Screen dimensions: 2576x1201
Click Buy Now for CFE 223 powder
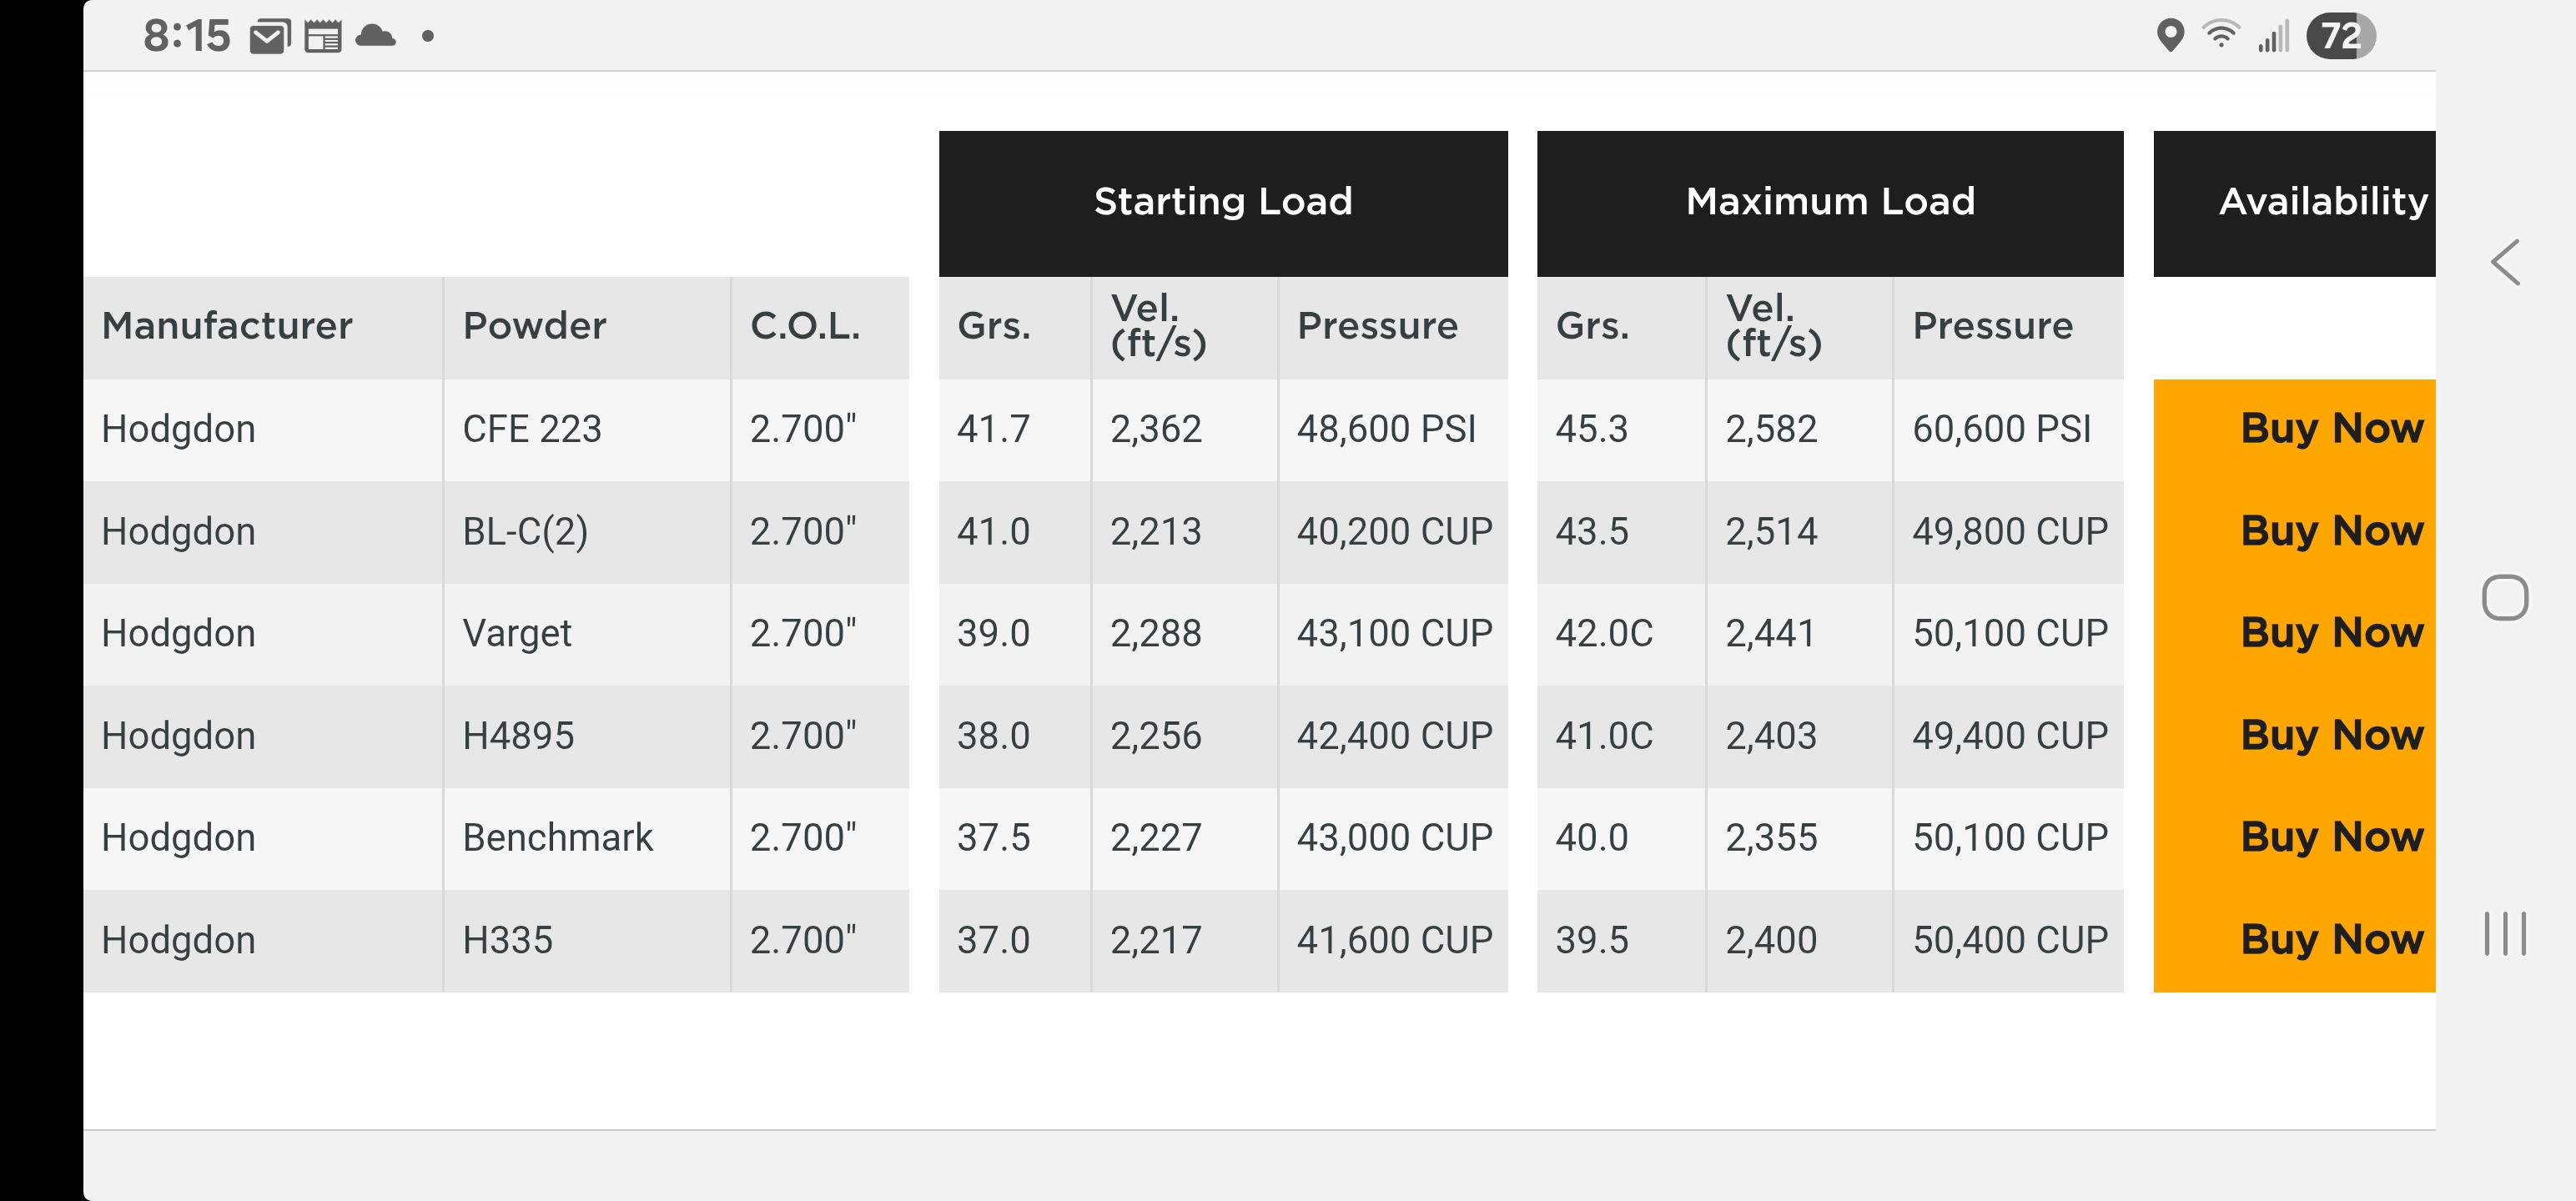click(x=2331, y=429)
